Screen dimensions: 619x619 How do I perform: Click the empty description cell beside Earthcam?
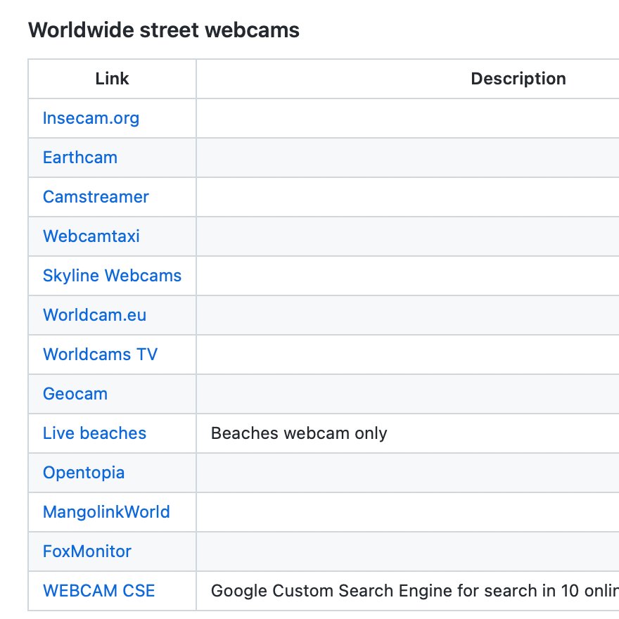click(x=407, y=158)
